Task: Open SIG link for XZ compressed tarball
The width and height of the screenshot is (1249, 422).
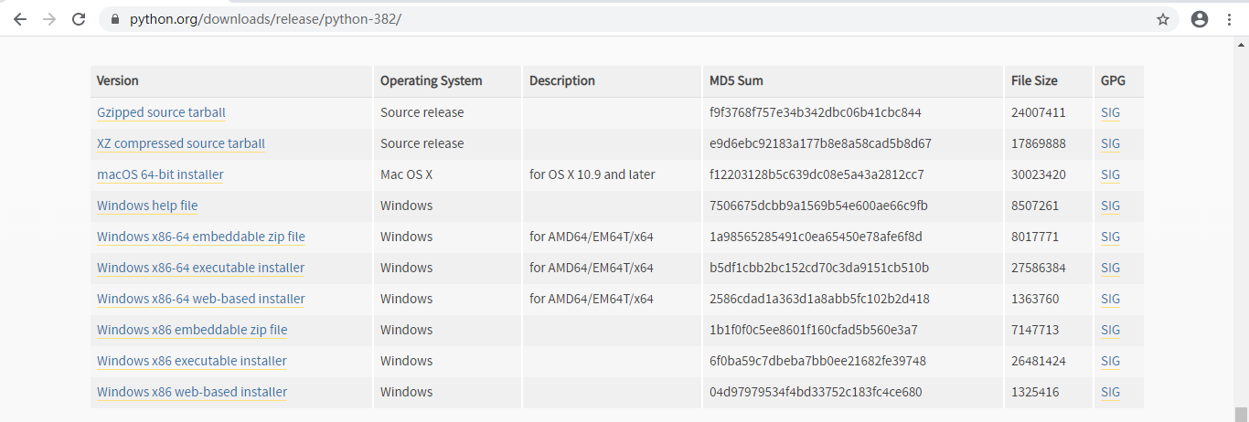Action: [1110, 143]
